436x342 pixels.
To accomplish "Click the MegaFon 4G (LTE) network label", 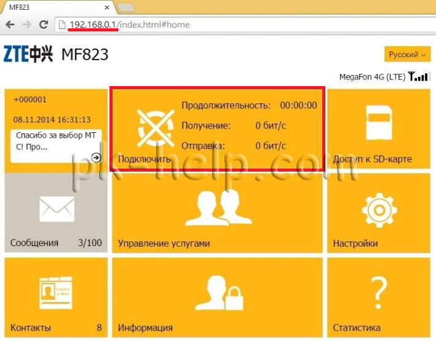I will (372, 77).
